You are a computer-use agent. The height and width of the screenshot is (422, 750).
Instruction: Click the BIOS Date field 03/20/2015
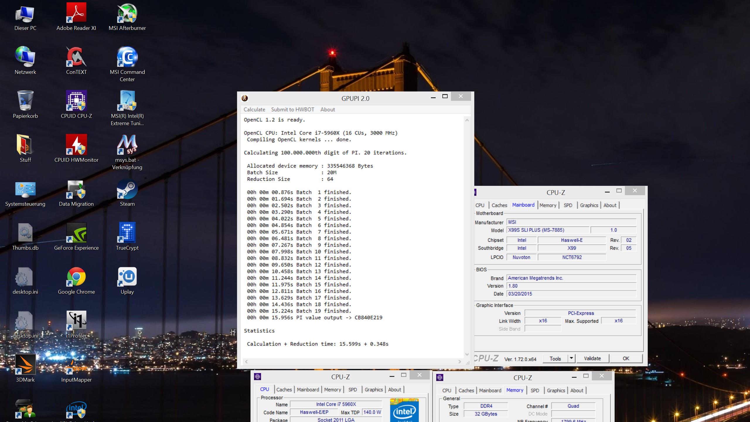click(x=571, y=294)
